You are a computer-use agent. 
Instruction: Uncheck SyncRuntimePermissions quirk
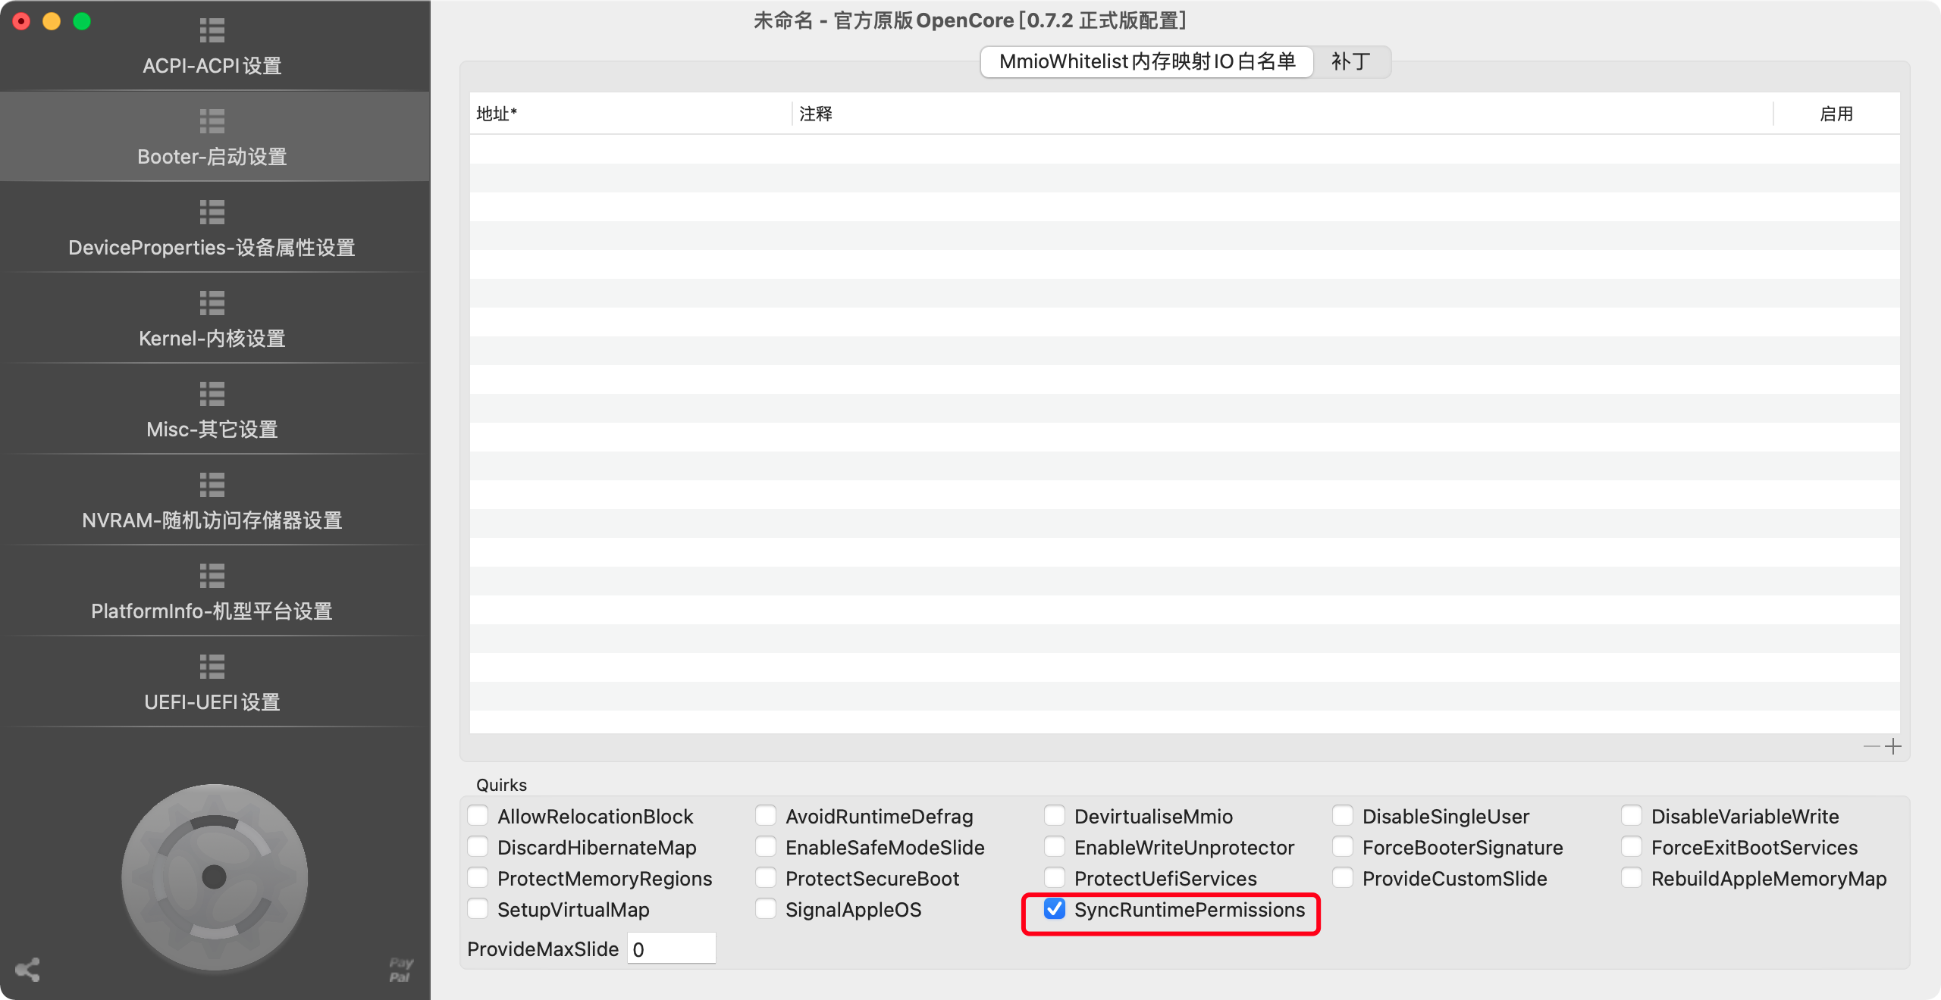tap(1055, 909)
